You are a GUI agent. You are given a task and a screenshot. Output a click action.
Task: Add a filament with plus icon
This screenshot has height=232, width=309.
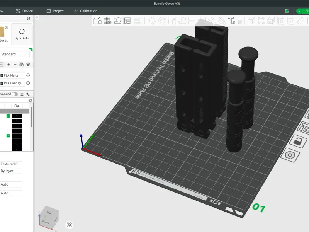point(8,64)
